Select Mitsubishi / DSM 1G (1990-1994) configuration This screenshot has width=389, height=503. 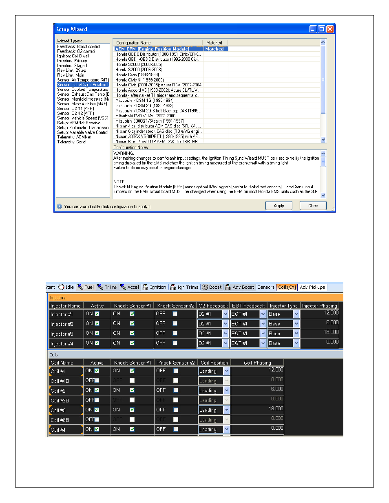(144, 100)
